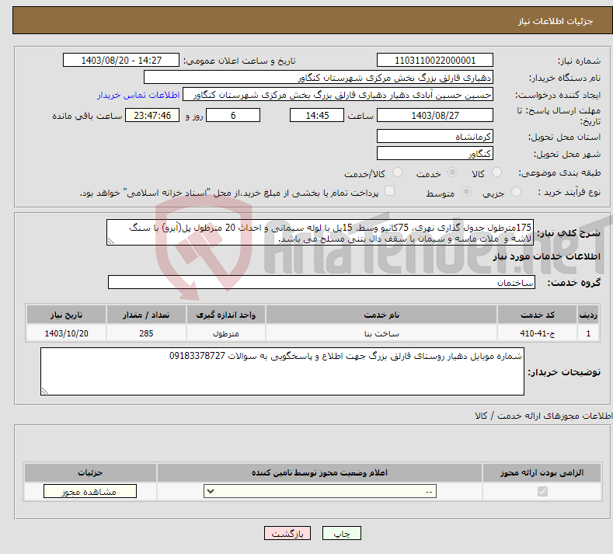Screen dimensions: 613x554
Task: Open the اطلاعات تماس خریدار link
Action: (x=138, y=95)
